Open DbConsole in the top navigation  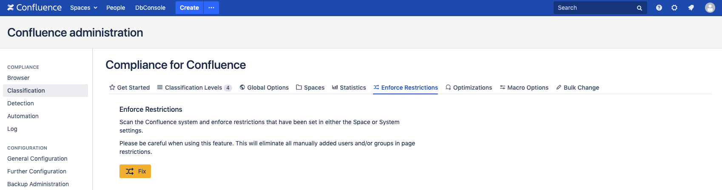[x=150, y=8]
